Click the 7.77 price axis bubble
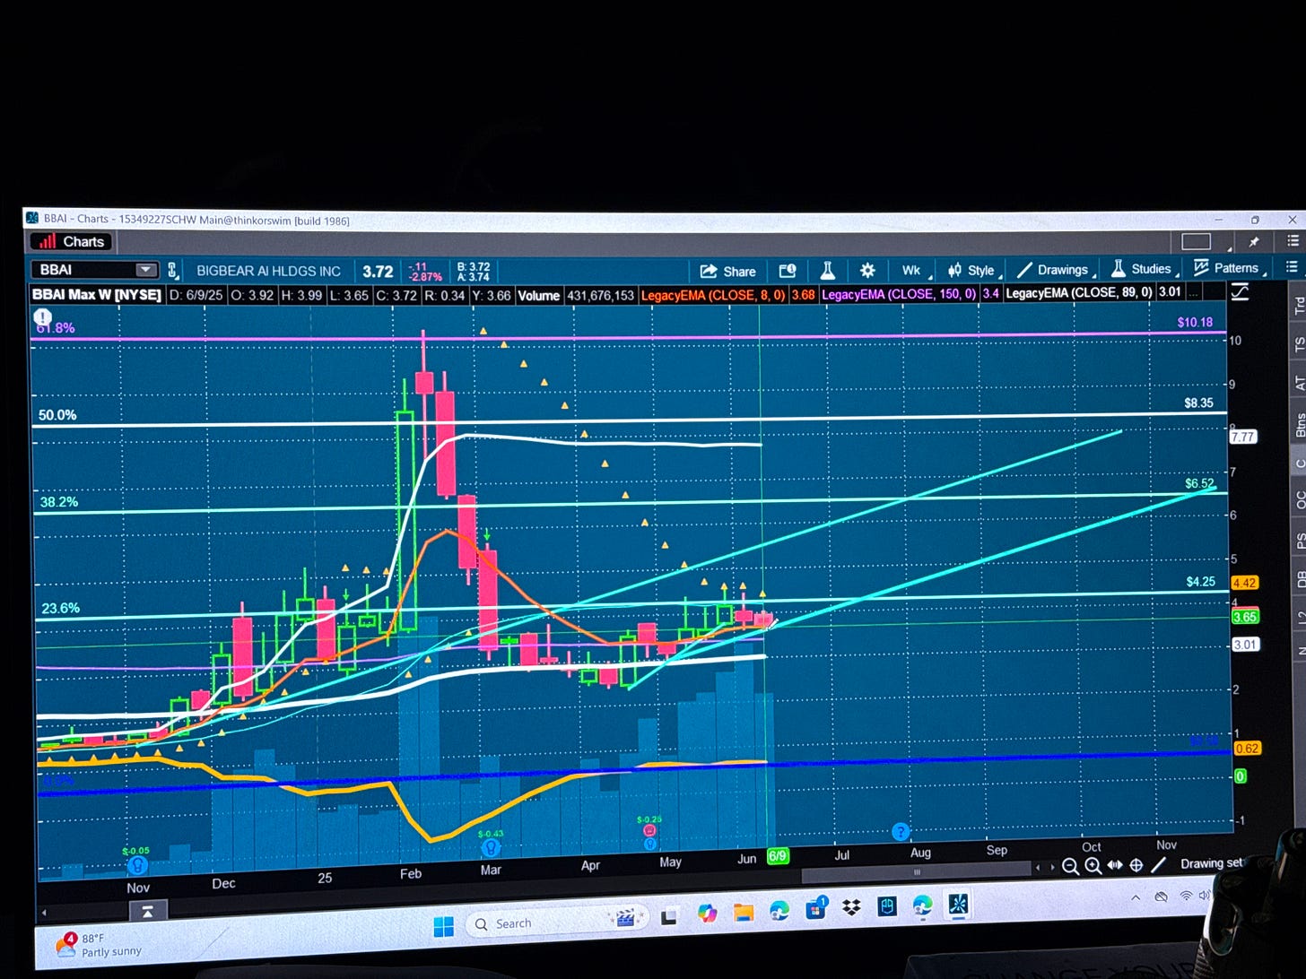The width and height of the screenshot is (1306, 979). tap(1242, 437)
